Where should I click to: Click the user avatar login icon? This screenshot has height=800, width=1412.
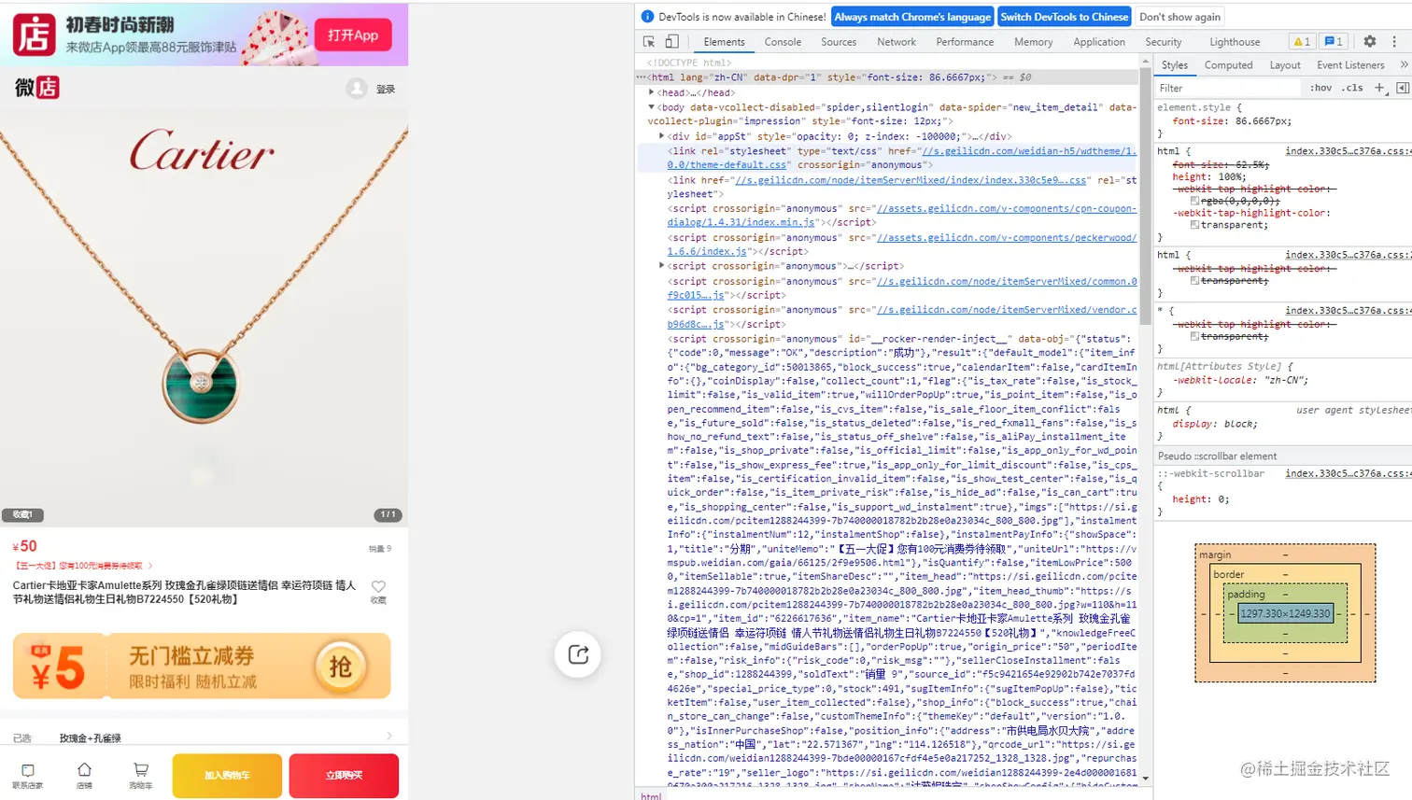click(x=356, y=88)
